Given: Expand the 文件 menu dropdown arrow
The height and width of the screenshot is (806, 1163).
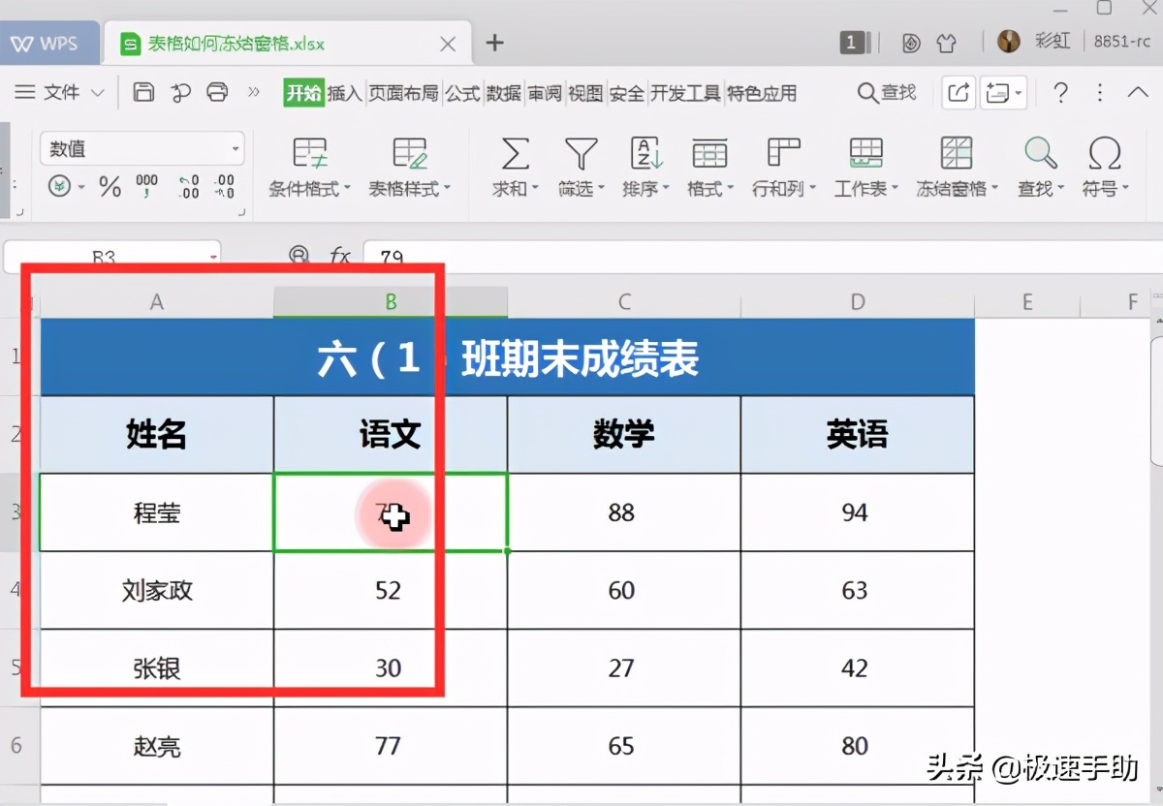Looking at the screenshot, I should tap(97, 93).
